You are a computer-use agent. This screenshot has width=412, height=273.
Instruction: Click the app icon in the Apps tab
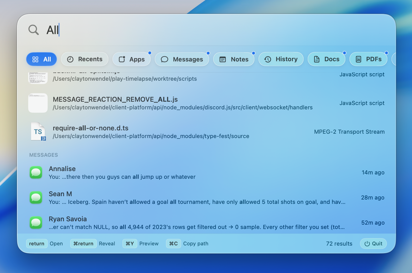tap(122, 59)
